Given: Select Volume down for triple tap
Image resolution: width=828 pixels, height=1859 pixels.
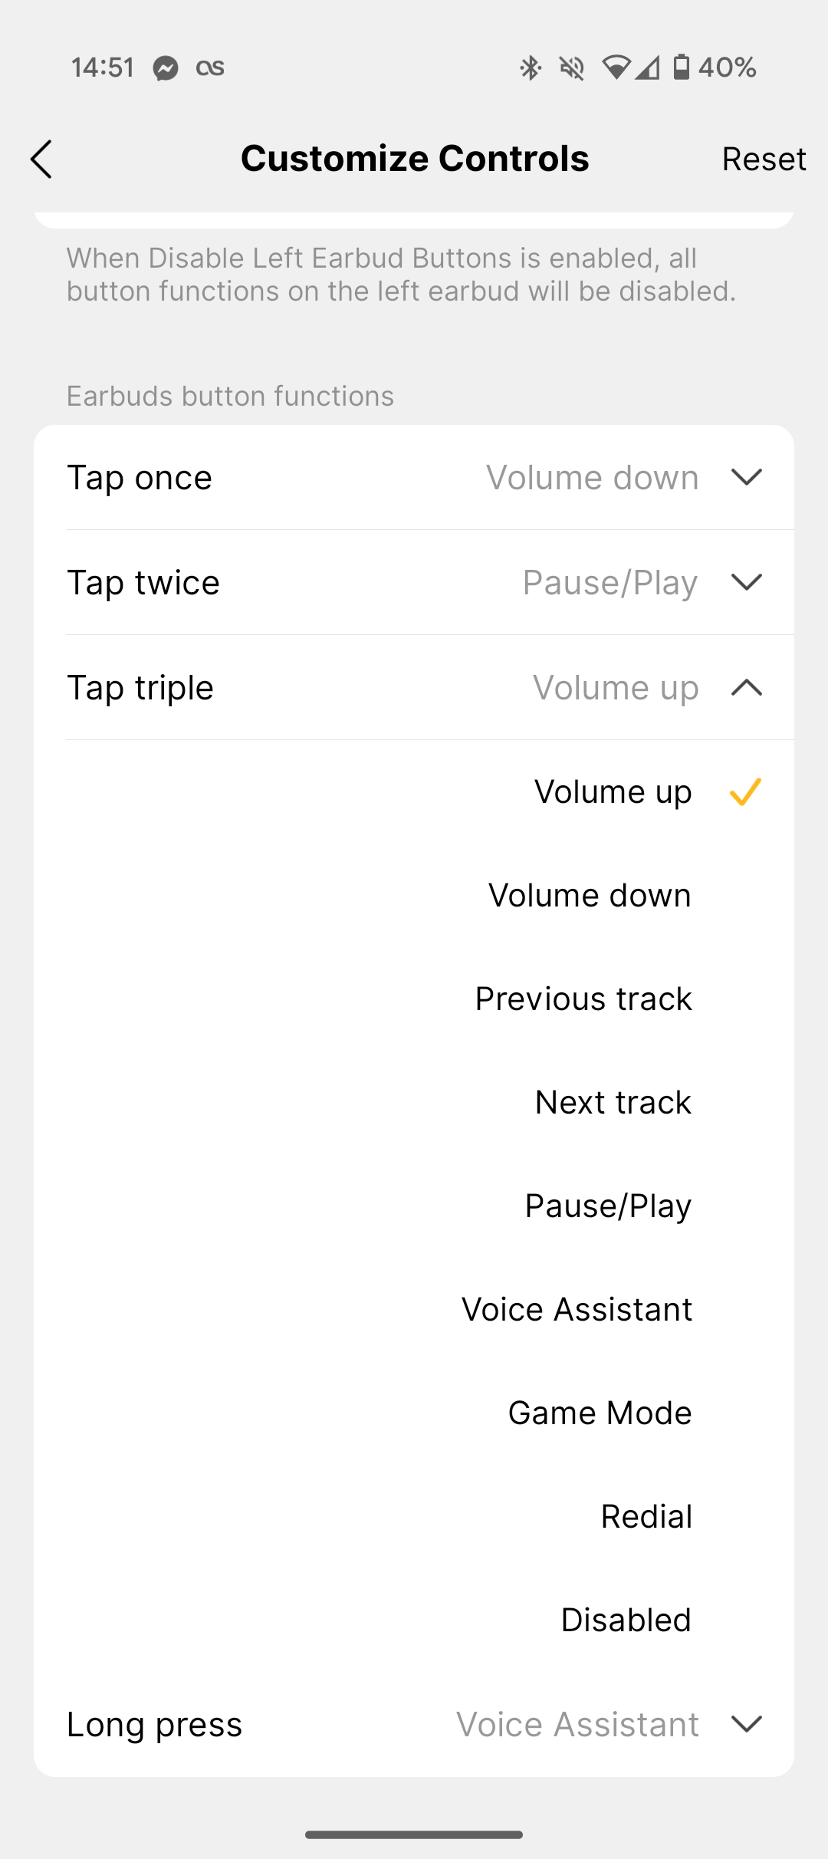Looking at the screenshot, I should pyautogui.click(x=590, y=895).
